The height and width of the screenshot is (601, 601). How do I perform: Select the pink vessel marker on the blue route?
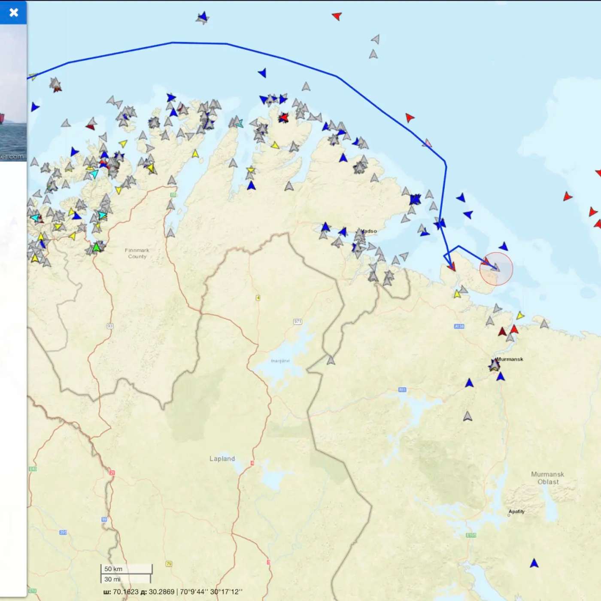427,143
